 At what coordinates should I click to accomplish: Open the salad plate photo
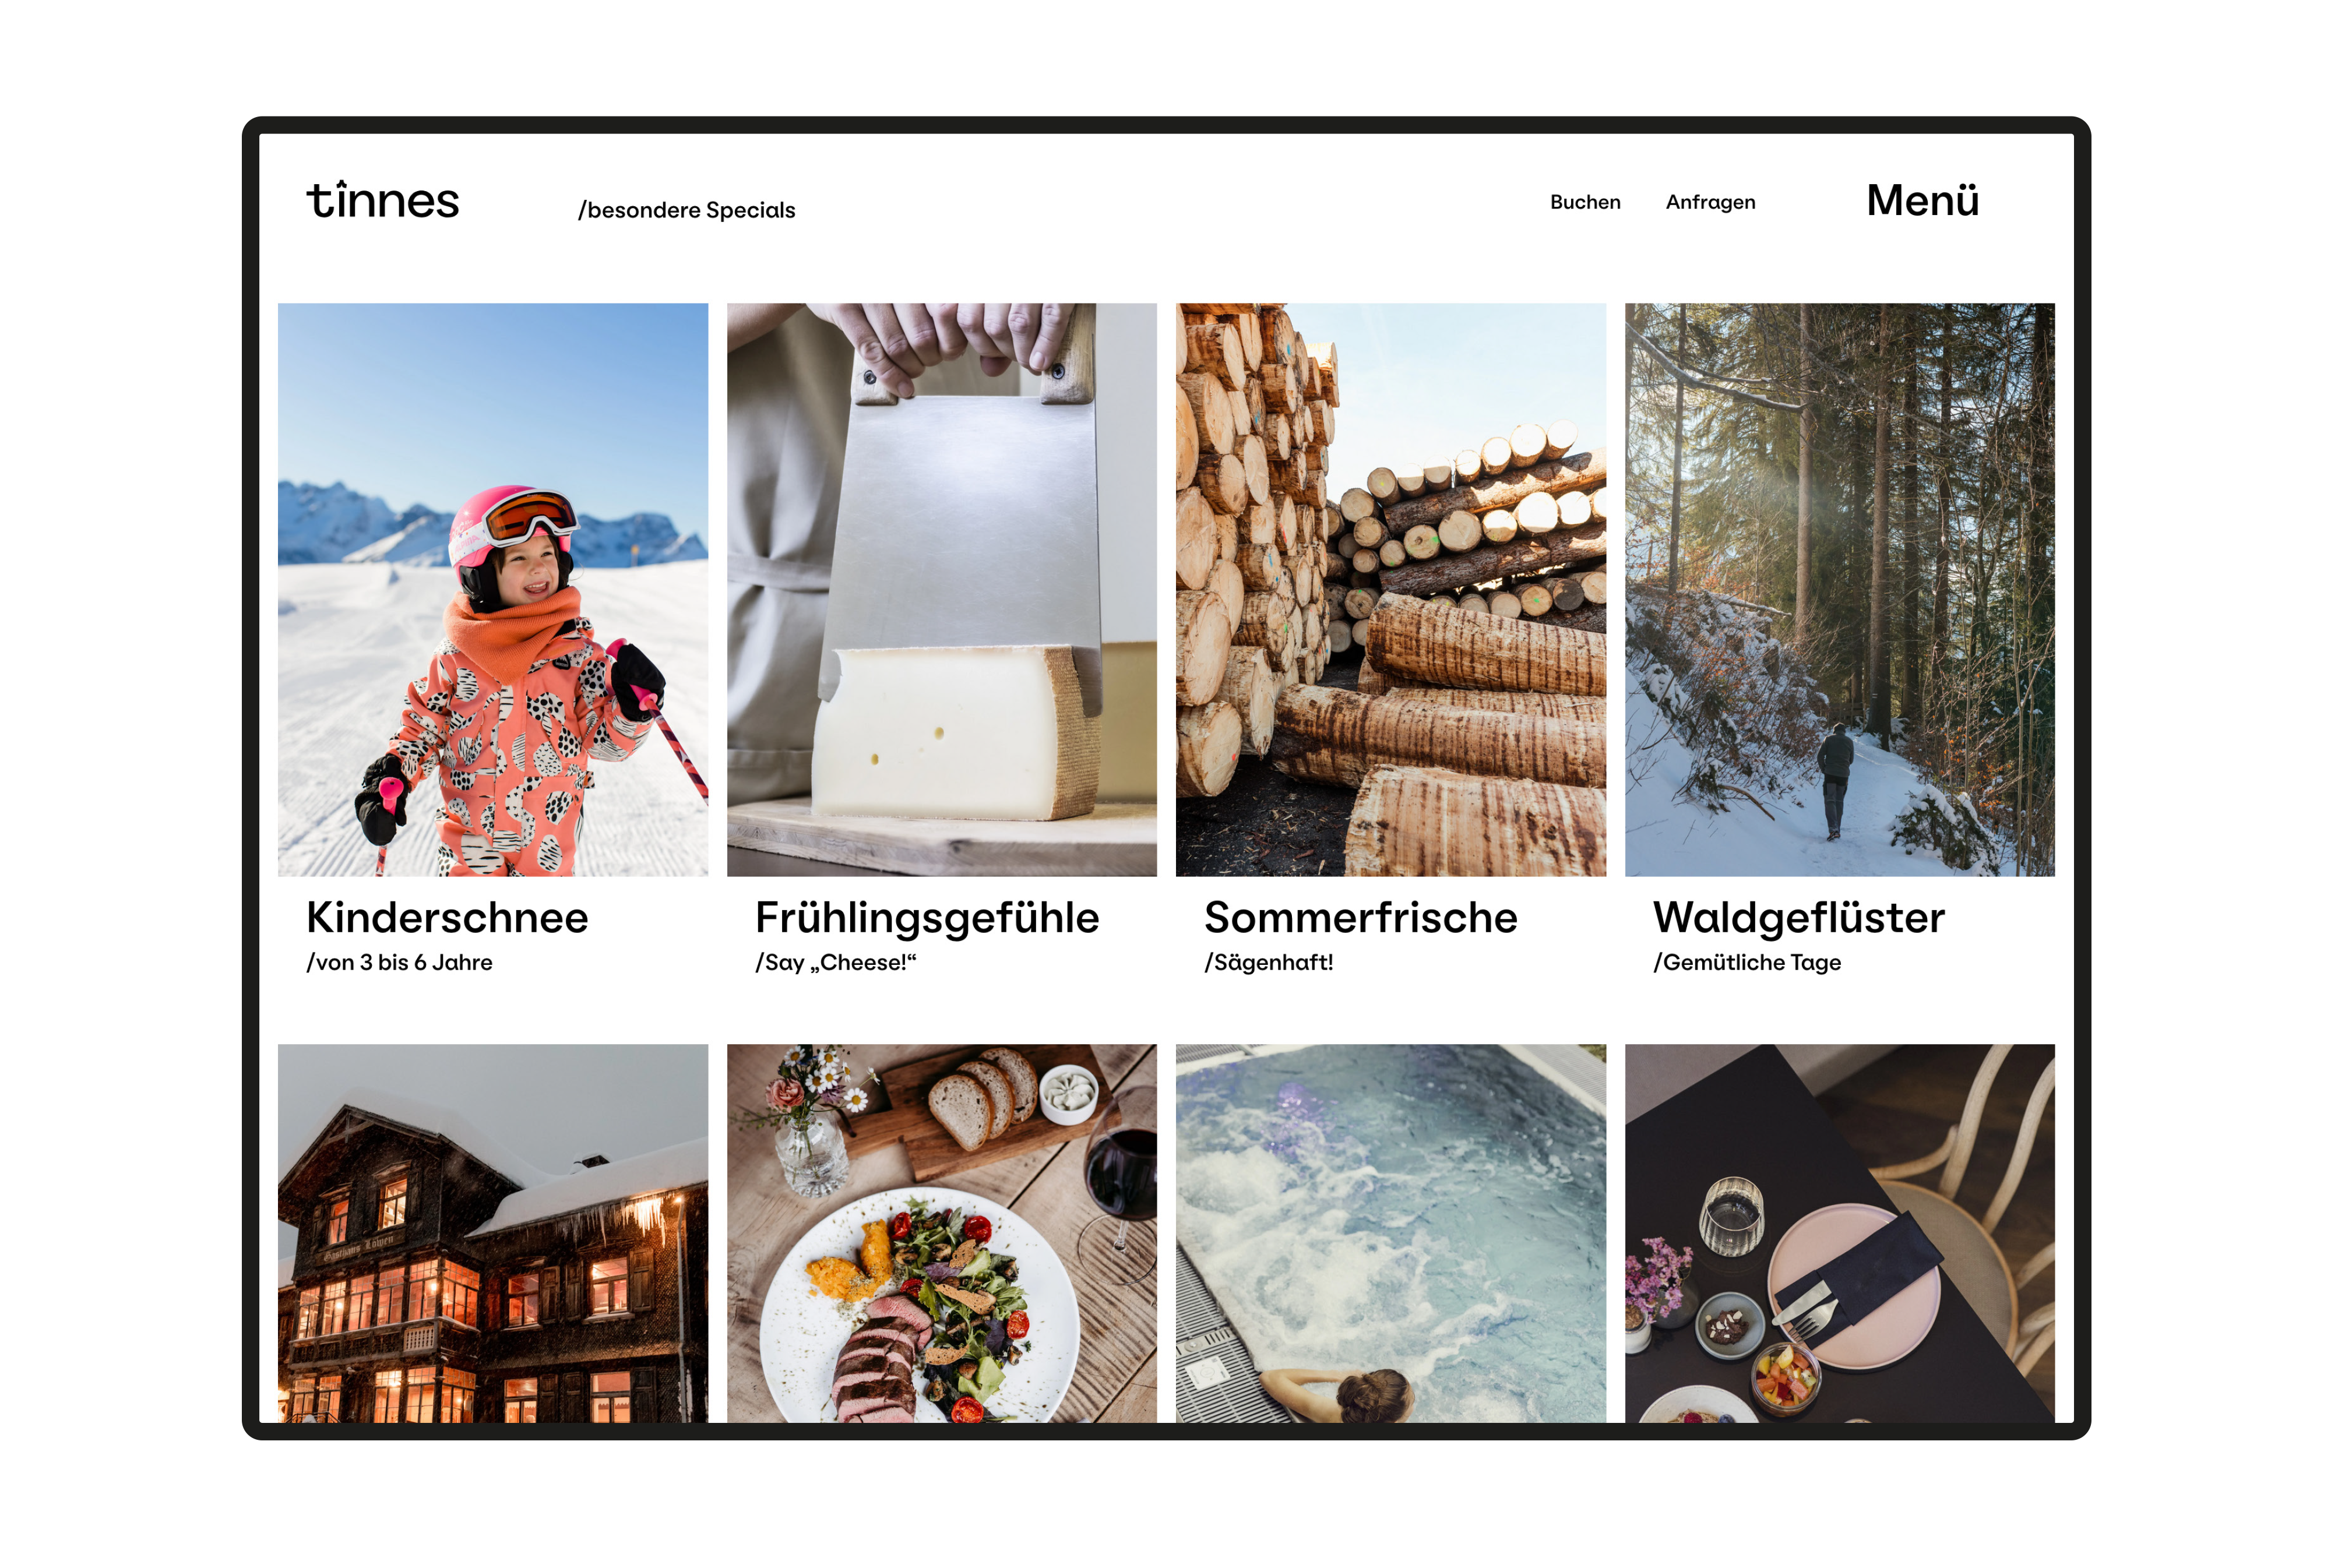coord(942,1233)
